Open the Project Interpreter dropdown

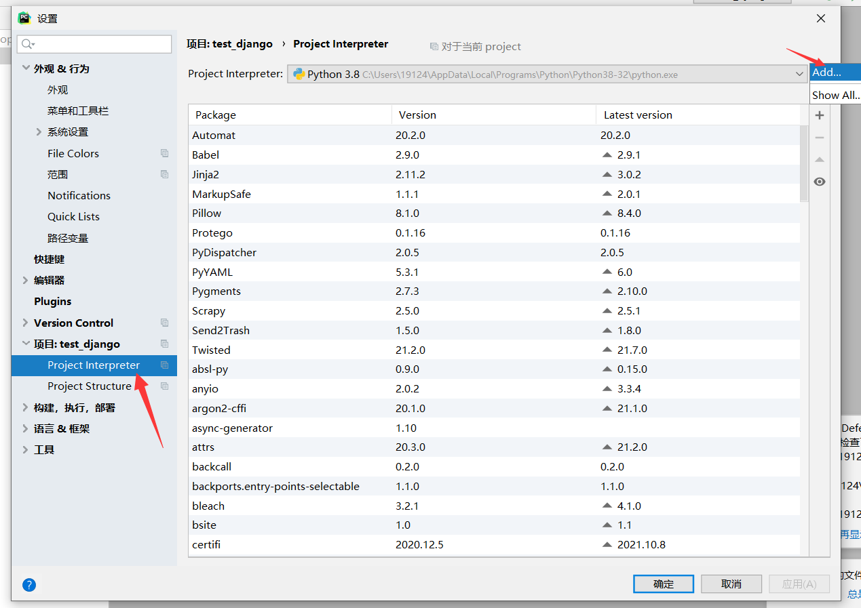(x=799, y=74)
